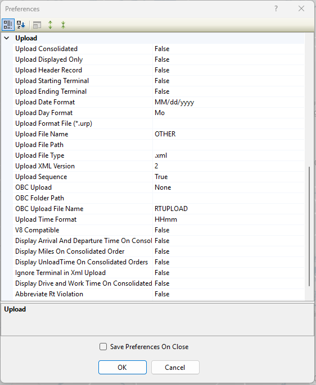Select Abbreviate Rt Violation property
316x385 pixels.
tap(159, 295)
